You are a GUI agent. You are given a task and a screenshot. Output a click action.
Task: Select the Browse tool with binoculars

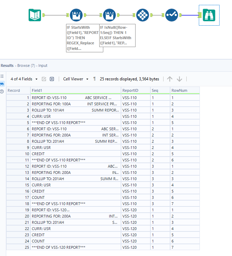tap(209, 15)
